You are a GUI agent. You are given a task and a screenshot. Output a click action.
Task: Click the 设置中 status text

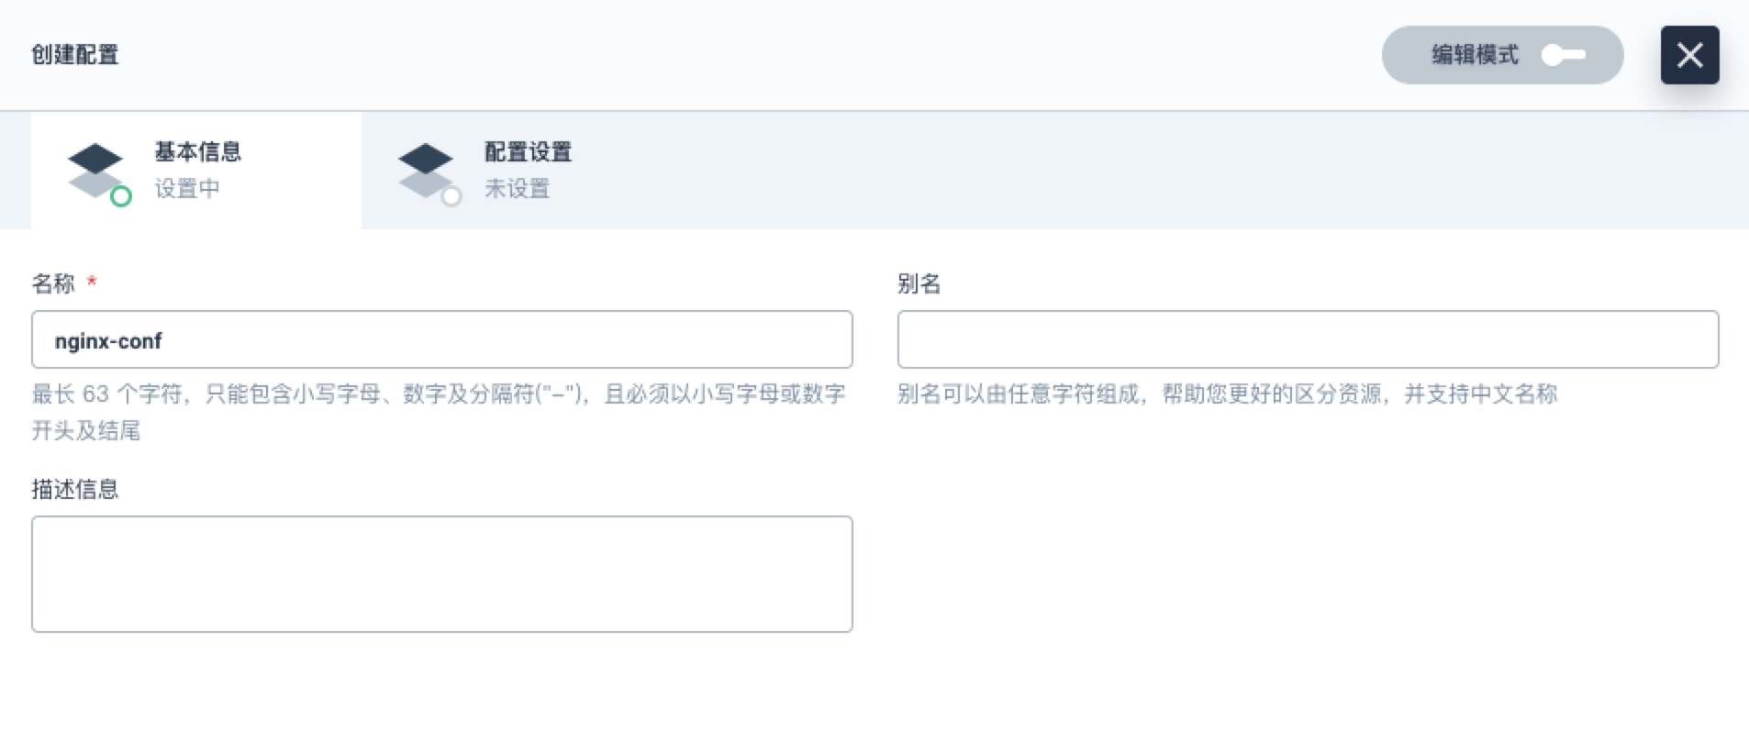pyautogui.click(x=187, y=188)
